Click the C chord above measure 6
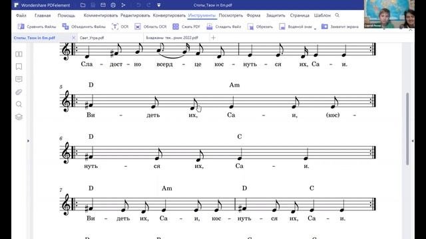This screenshot has width=426, height=239. (240, 137)
